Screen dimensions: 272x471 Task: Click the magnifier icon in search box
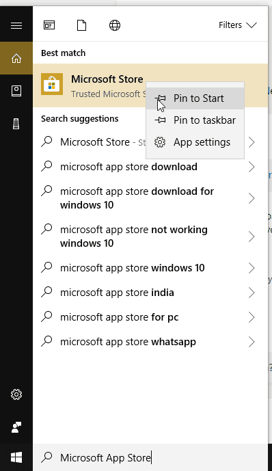tap(46, 457)
